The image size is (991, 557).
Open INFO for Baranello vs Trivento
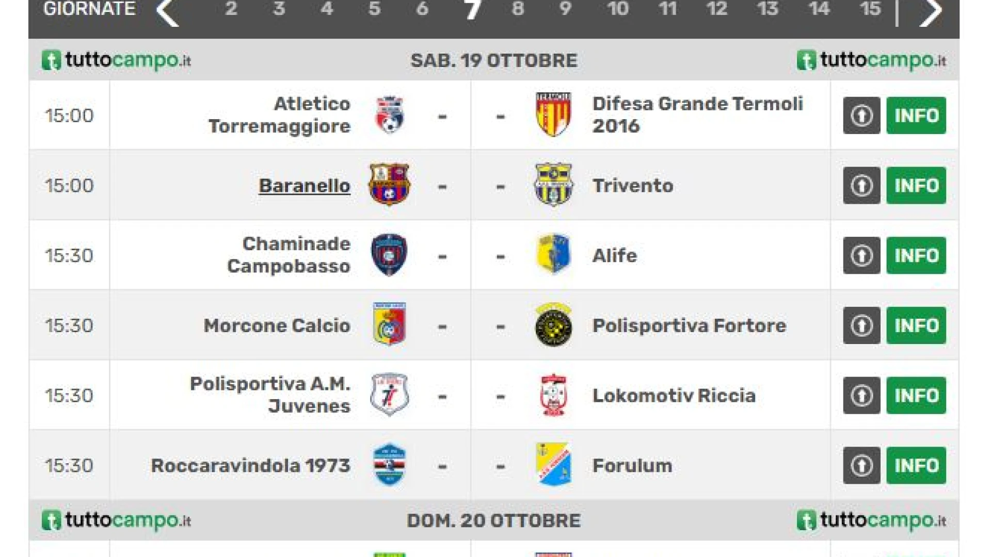point(916,186)
